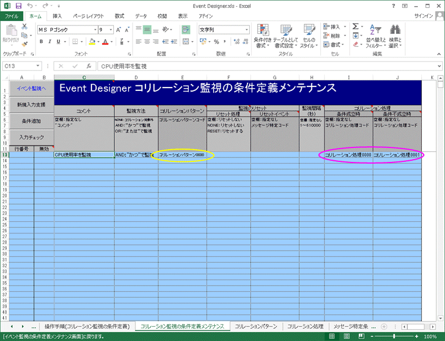This screenshot has height=341, width=445.
Task: Click the comma style icon
Action: point(225,42)
